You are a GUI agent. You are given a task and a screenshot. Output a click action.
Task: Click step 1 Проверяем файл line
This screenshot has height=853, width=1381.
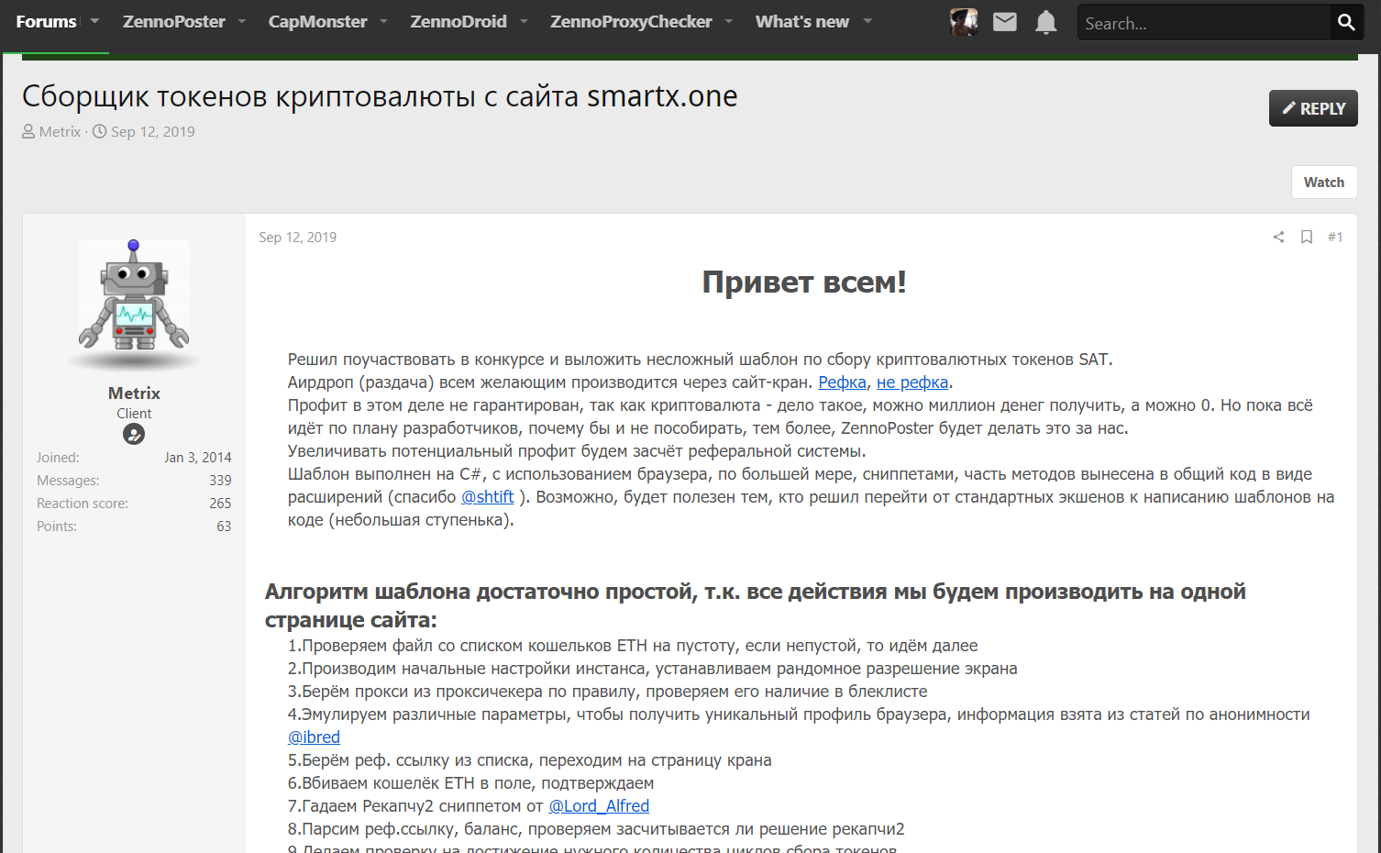point(633,646)
